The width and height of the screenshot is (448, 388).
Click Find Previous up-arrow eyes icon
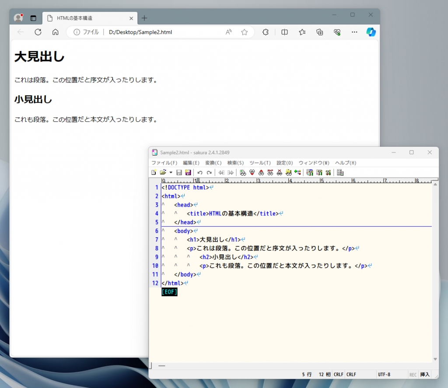click(261, 172)
